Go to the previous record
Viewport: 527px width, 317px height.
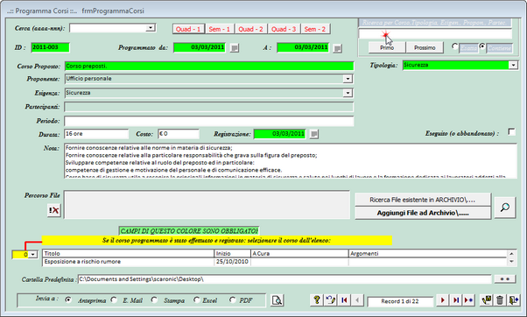[357, 299]
